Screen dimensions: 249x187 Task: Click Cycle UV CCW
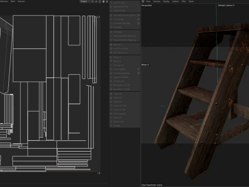125,106
